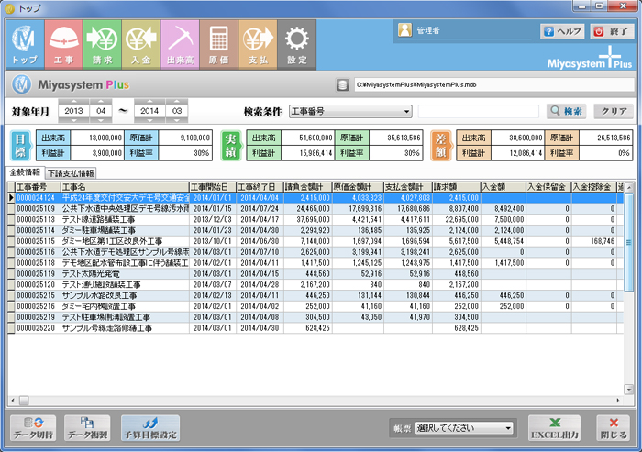The image size is (642, 452).
Task: Open the 原価 (cost) calculator icon
Action: tap(219, 44)
